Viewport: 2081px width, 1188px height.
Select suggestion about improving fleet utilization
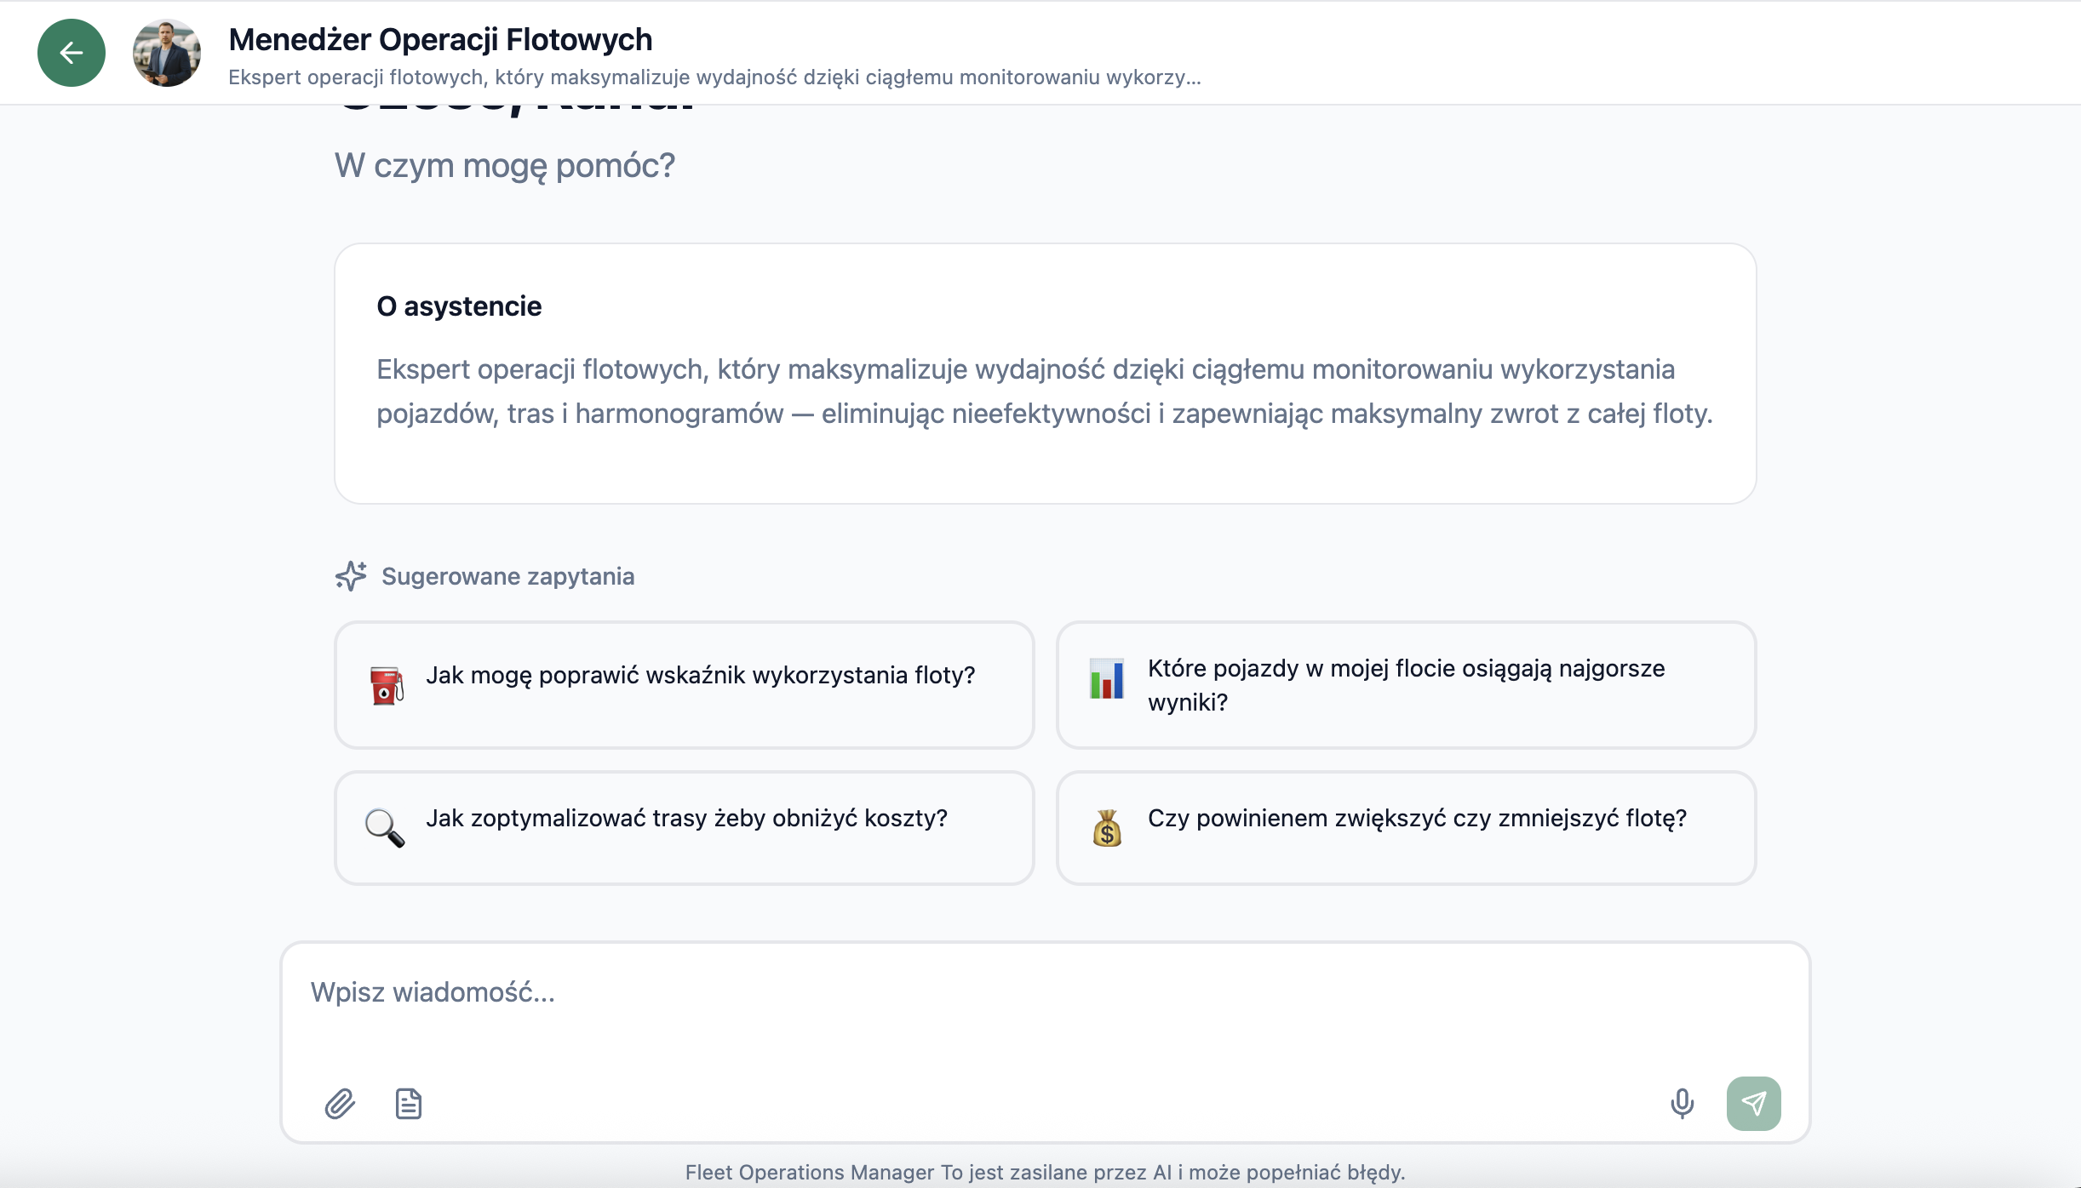point(684,686)
